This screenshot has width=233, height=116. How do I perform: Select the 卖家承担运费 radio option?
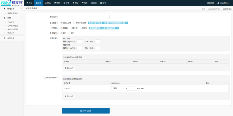(74, 23)
